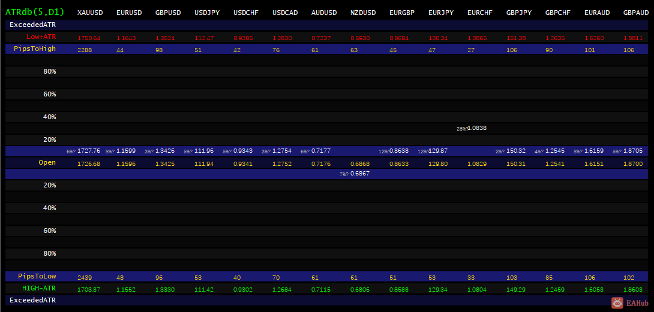Open the EURGBP column header

pos(402,13)
